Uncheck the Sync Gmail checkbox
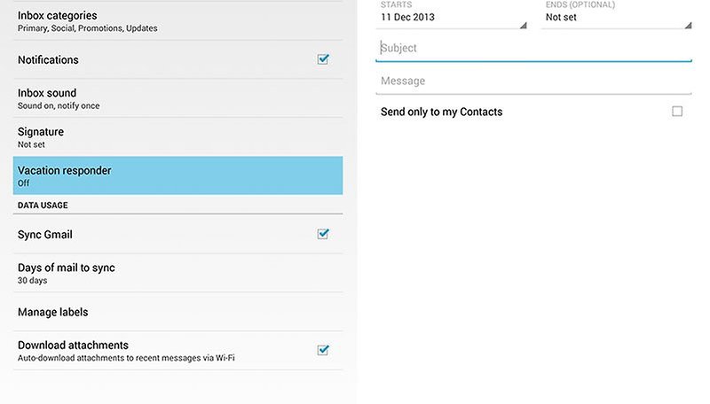Image resolution: width=710 pixels, height=404 pixels. 323,234
